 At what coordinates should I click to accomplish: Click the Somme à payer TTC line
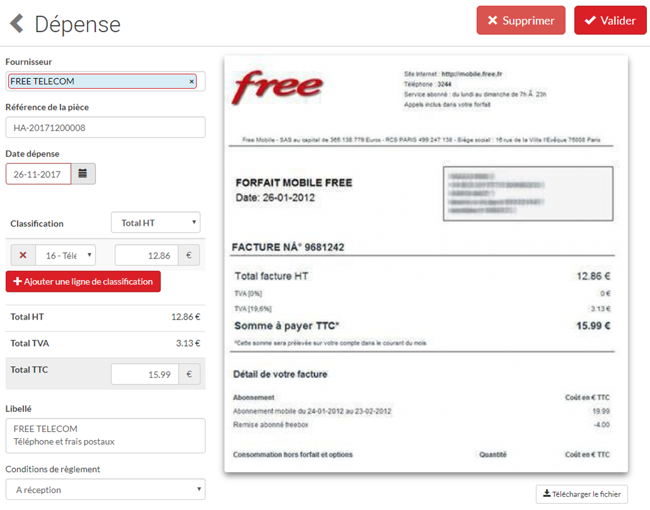click(x=422, y=326)
